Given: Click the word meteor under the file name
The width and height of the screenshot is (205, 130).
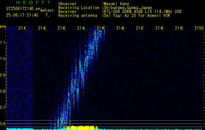Looking at the screenshot, I should tap(47, 10).
